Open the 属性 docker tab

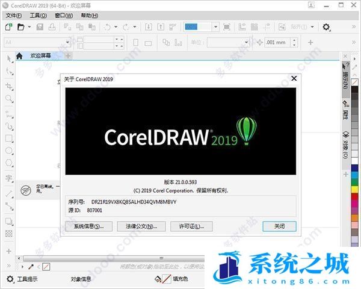click(x=345, y=110)
